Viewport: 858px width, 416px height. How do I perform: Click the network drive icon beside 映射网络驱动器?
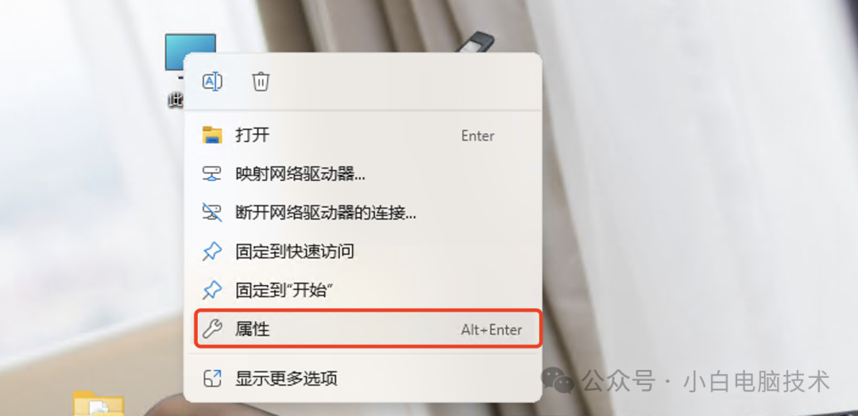[212, 175]
